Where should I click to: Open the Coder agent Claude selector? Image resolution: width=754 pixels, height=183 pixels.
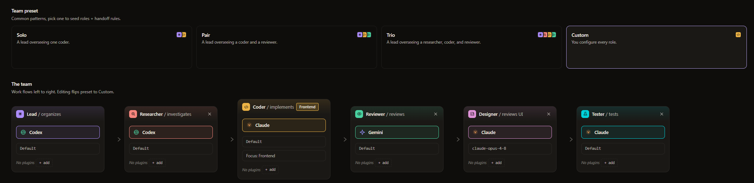tap(284, 125)
